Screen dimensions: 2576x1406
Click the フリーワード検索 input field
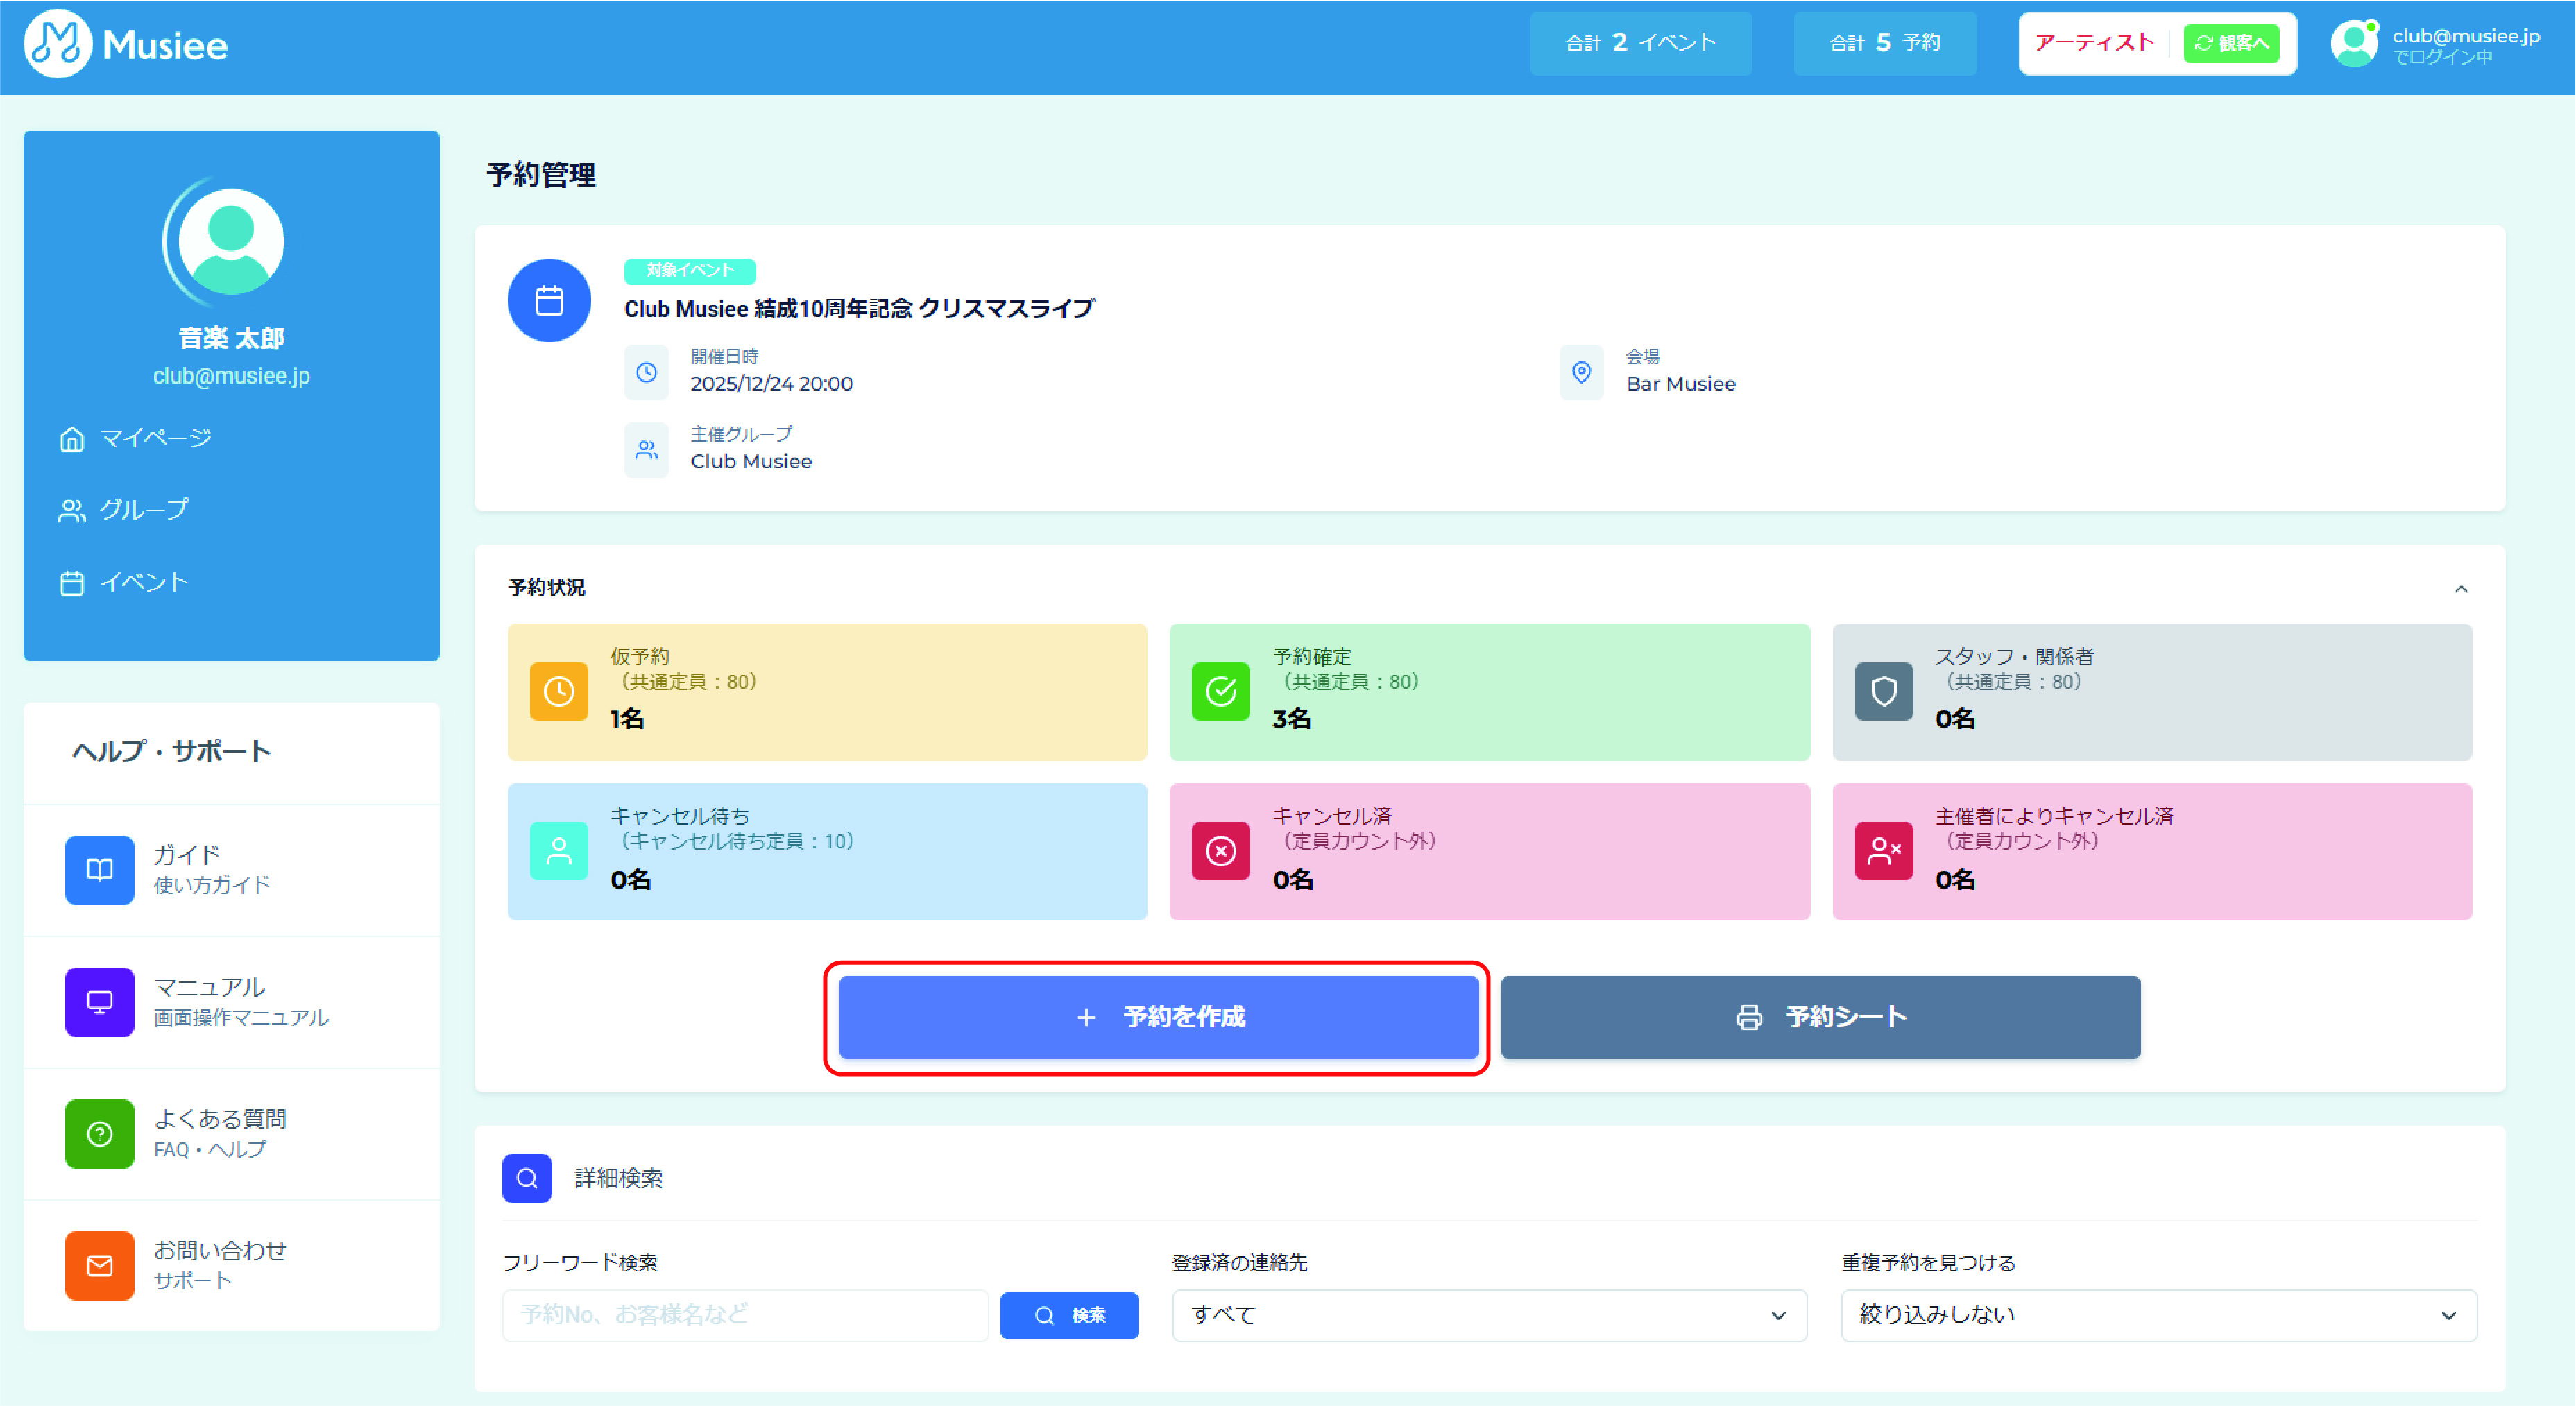pyautogui.click(x=744, y=1315)
